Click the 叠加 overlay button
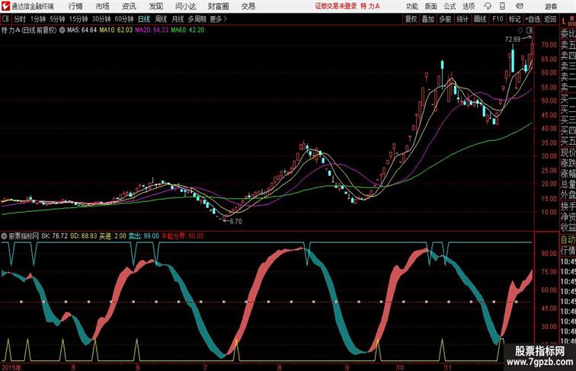The width and height of the screenshot is (576, 371). click(x=428, y=19)
